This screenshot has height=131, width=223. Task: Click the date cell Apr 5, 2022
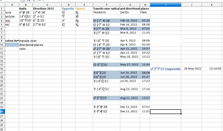click(x=130, y=41)
